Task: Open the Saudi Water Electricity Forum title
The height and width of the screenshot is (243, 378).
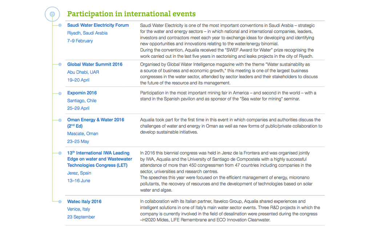Action: coord(98,25)
